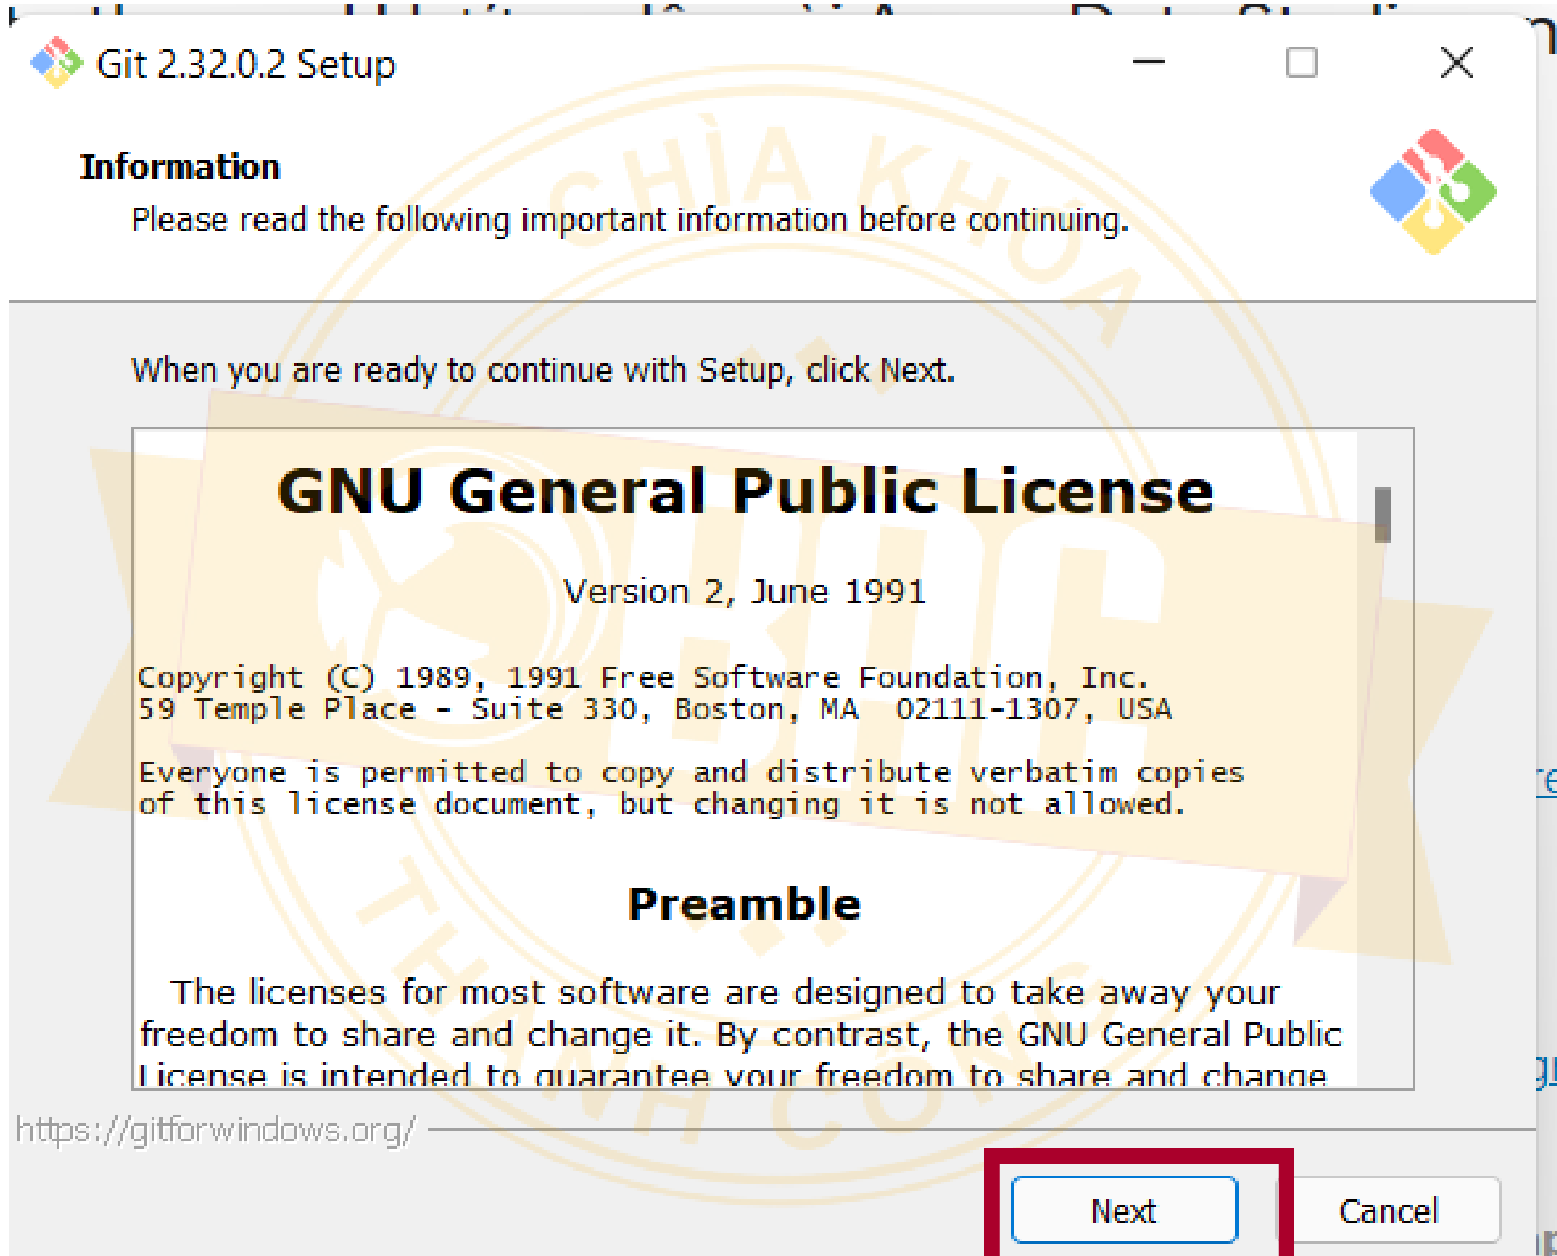This screenshot has width=1557, height=1256.
Task: Click the Copyright 1989, 1991 Free Software Foundation line
Action: click(x=643, y=678)
